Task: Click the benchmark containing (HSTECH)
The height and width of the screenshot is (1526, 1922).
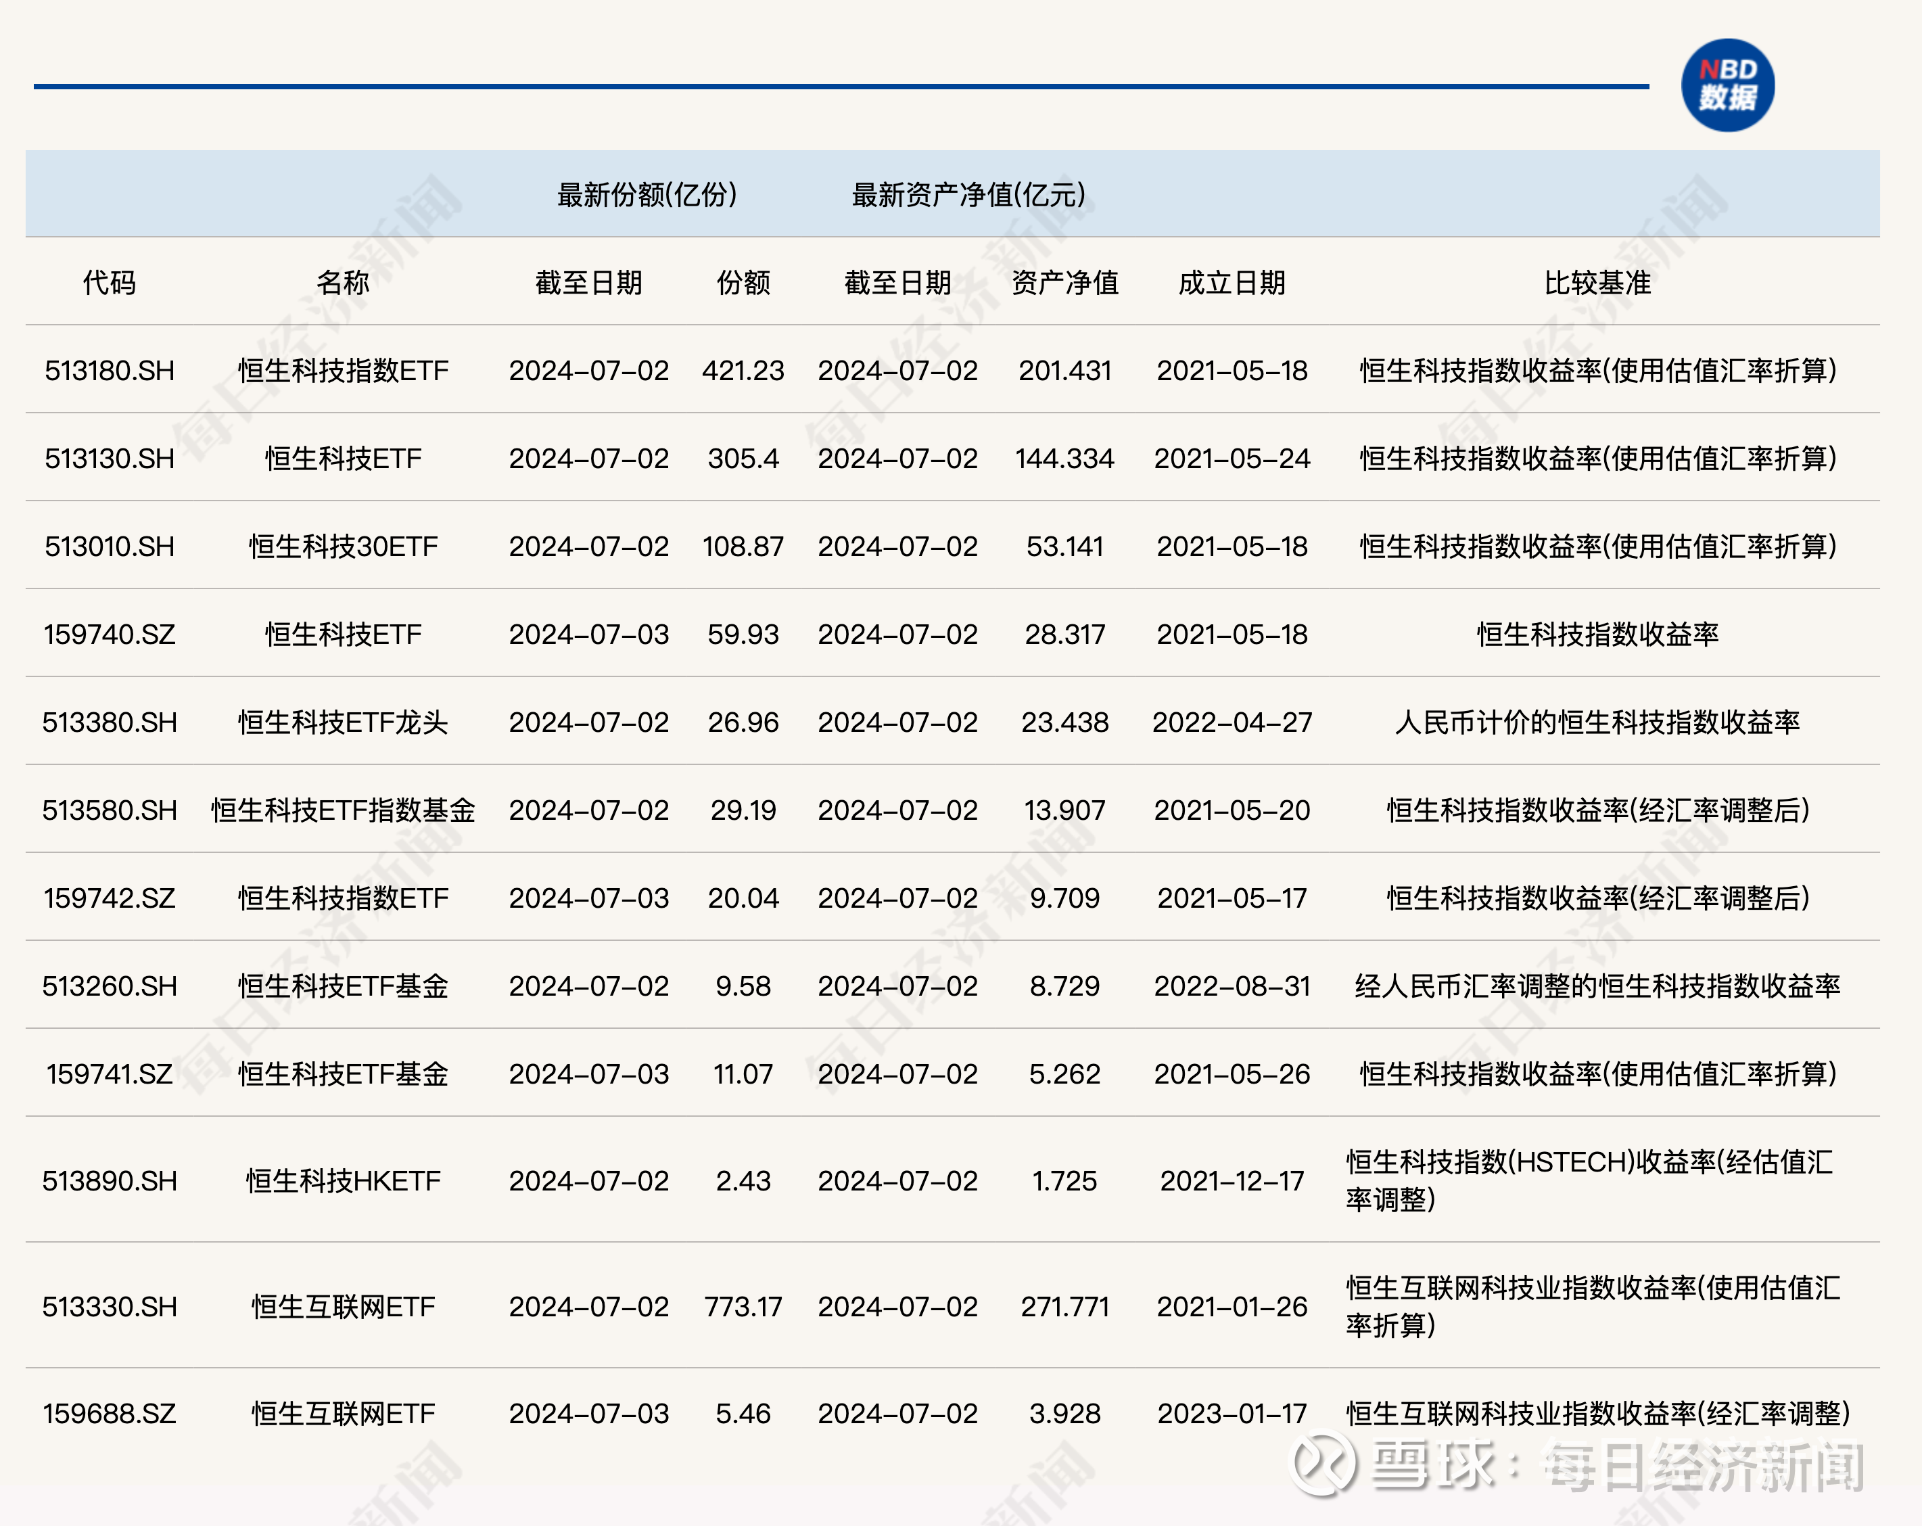Action: tap(1591, 1181)
